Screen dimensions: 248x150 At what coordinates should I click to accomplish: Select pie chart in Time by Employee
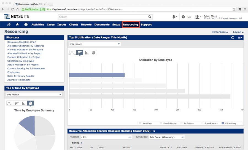point(30,103)
